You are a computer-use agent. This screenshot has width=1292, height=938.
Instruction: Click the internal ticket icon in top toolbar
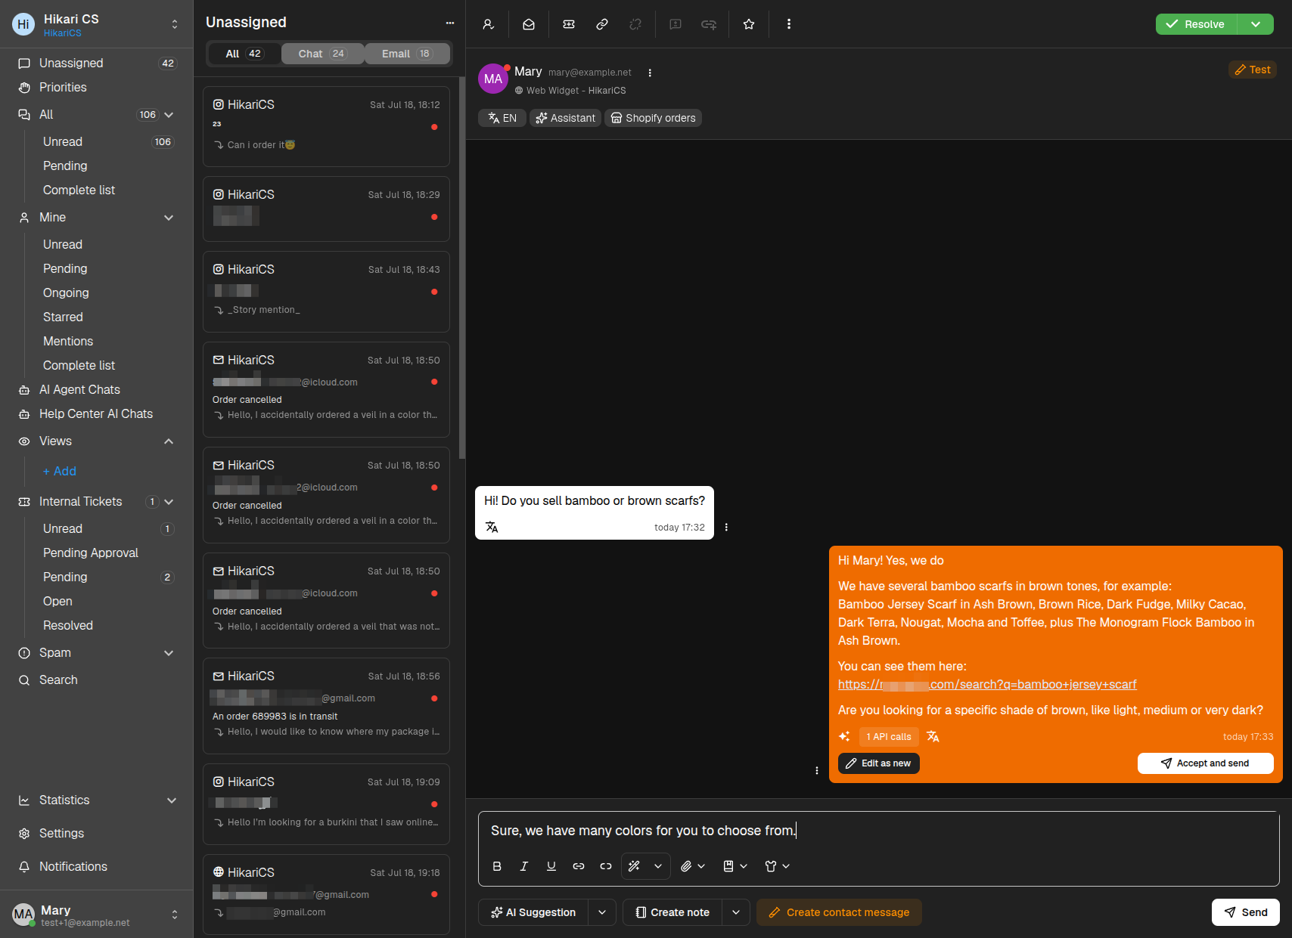pos(569,24)
